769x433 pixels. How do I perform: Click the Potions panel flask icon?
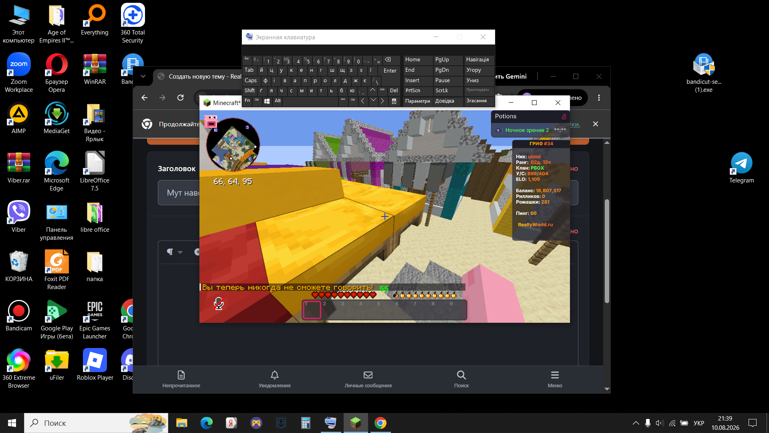point(564,116)
